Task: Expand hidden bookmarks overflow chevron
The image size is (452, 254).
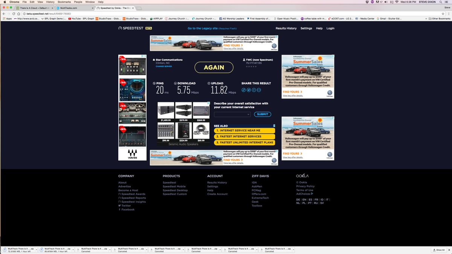Action: 426,18
